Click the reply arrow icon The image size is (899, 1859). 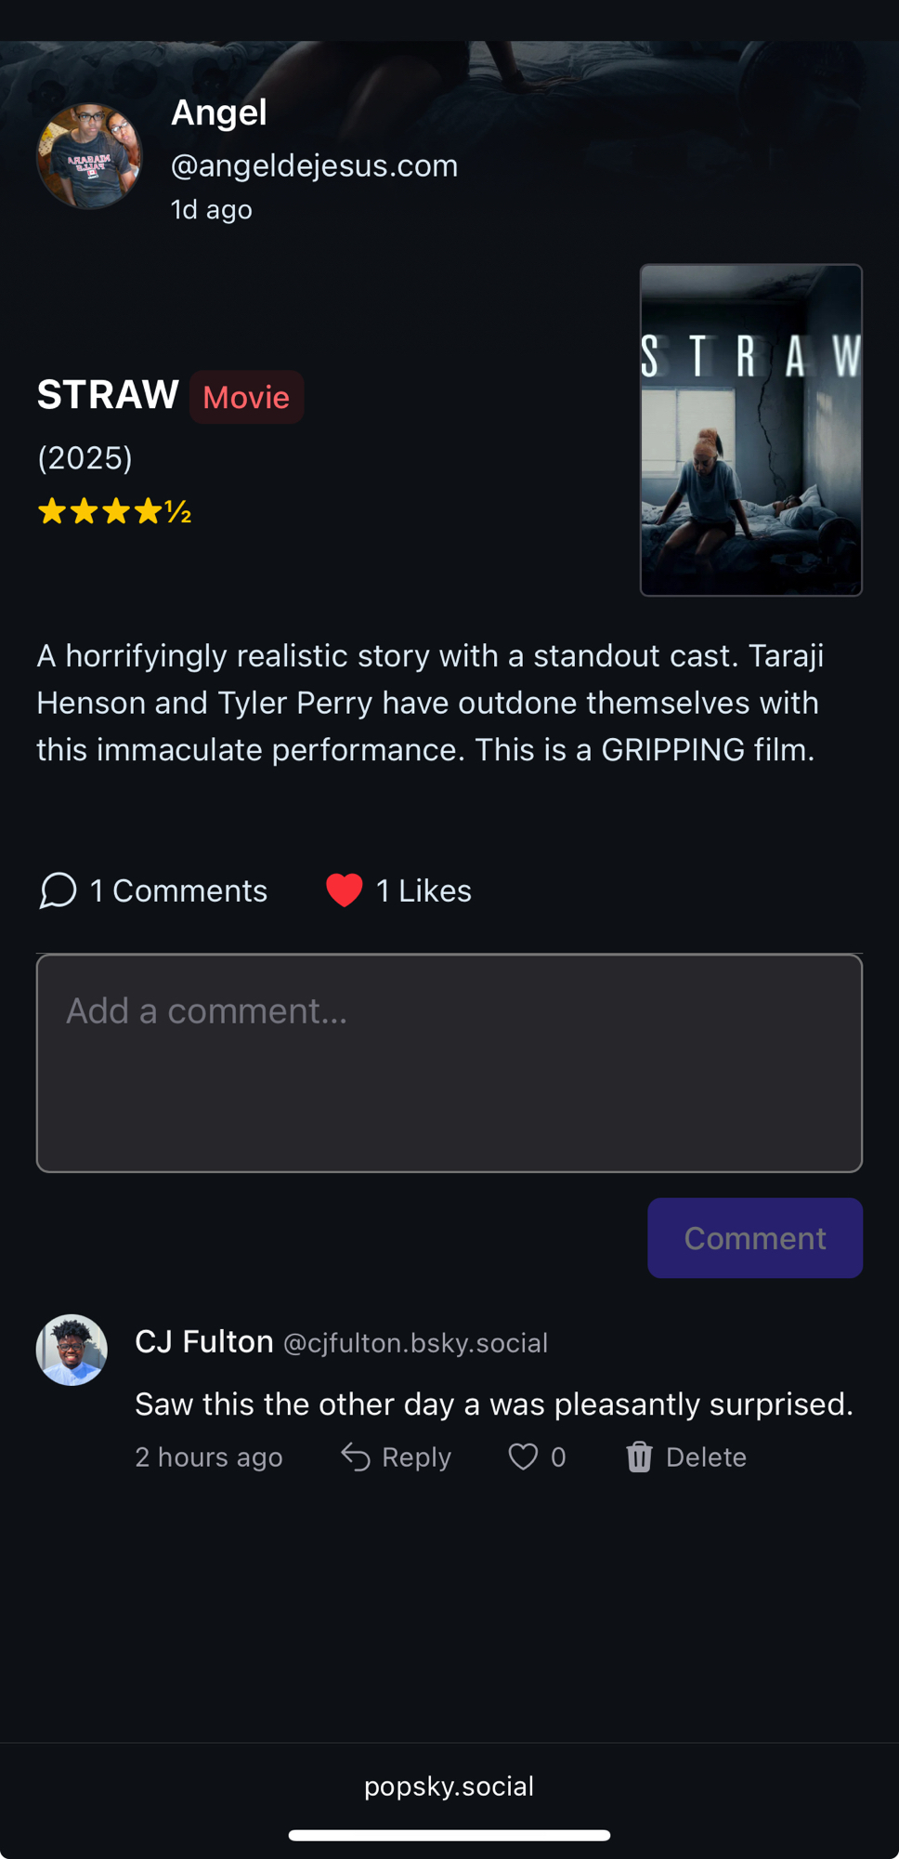[356, 1457]
